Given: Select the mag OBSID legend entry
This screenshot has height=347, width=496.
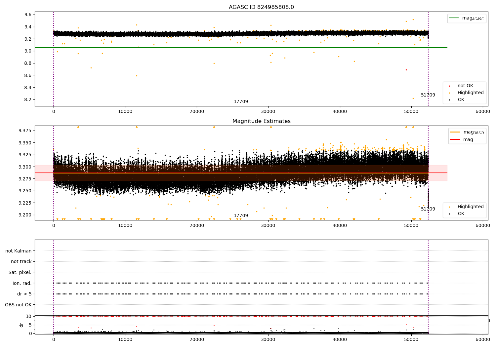Looking at the screenshot, I should coord(467,132).
